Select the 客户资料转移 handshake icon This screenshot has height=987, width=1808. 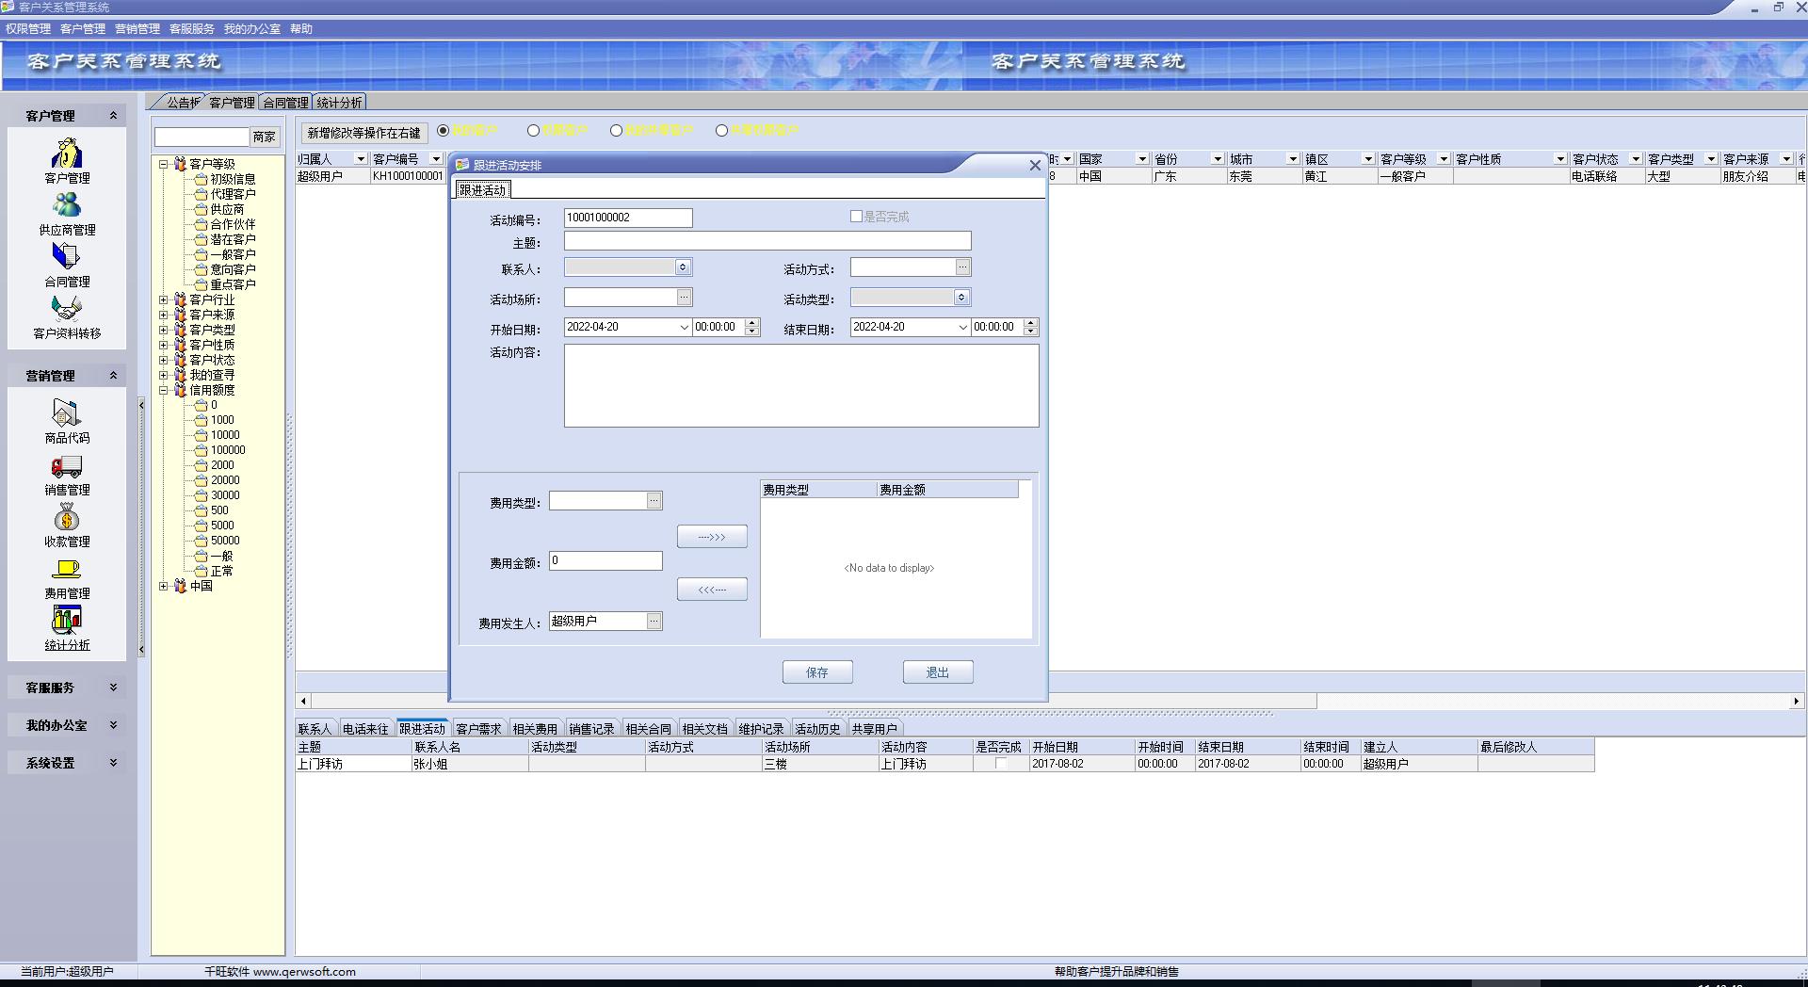[x=66, y=310]
